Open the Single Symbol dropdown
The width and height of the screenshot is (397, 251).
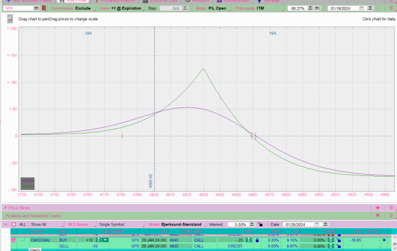click(121, 224)
